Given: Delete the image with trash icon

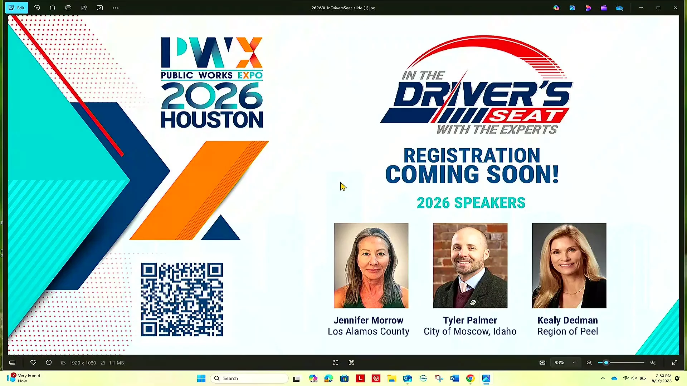Looking at the screenshot, I should pos(53,8).
